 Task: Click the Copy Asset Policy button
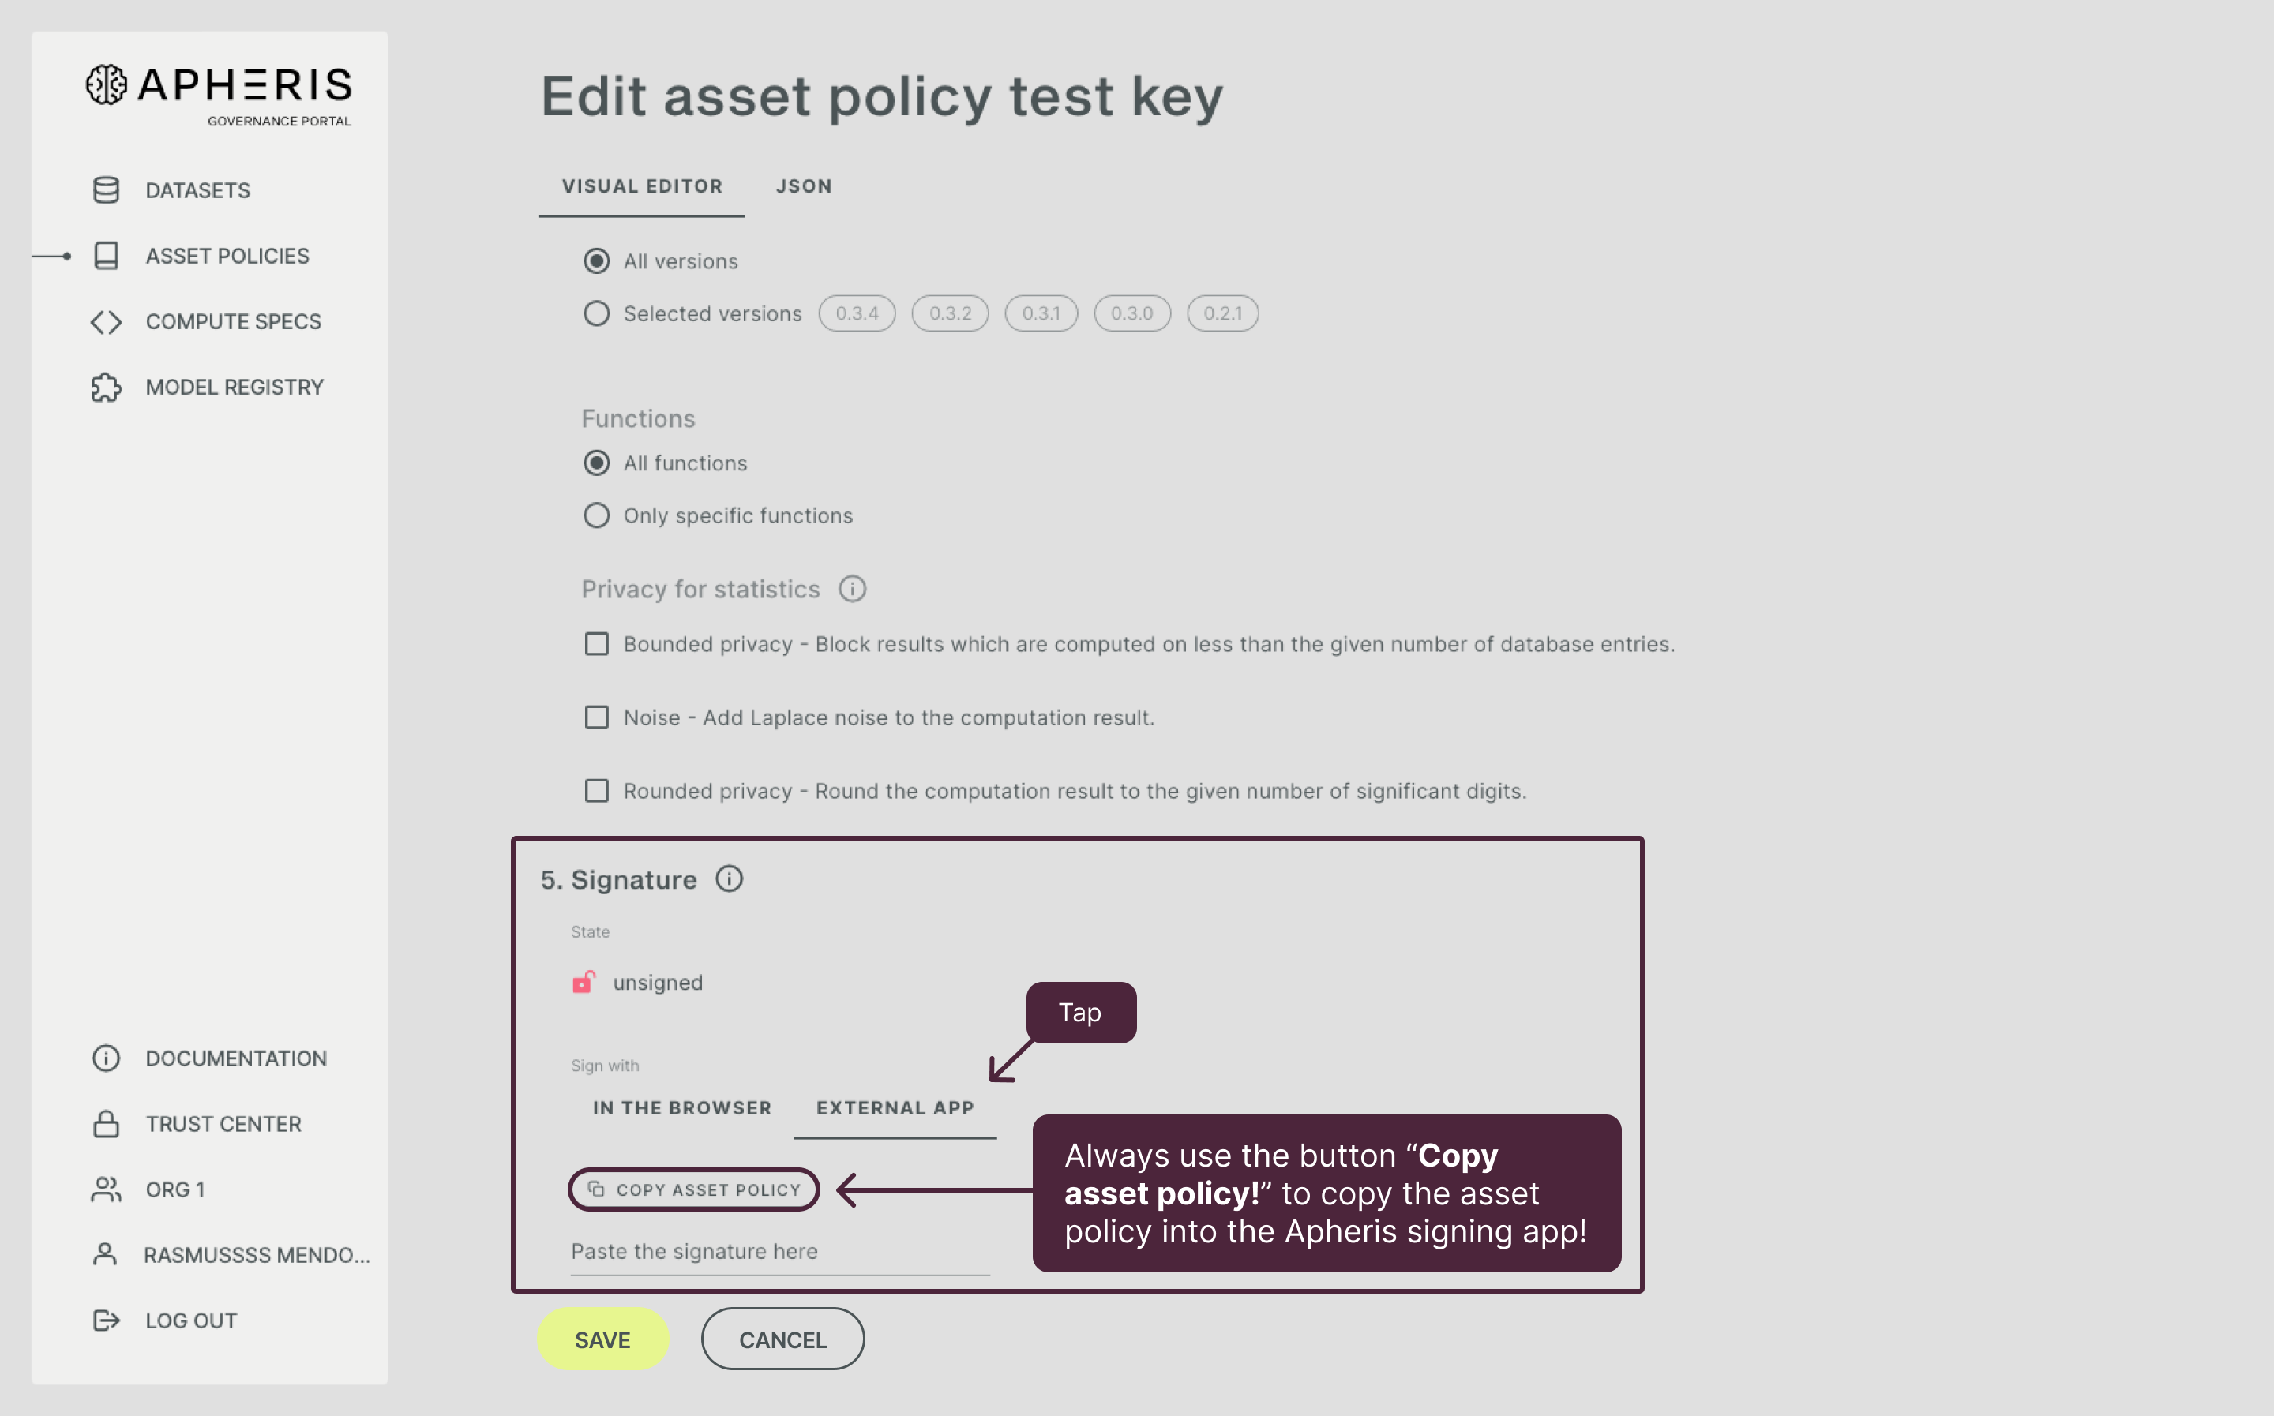[694, 1189]
